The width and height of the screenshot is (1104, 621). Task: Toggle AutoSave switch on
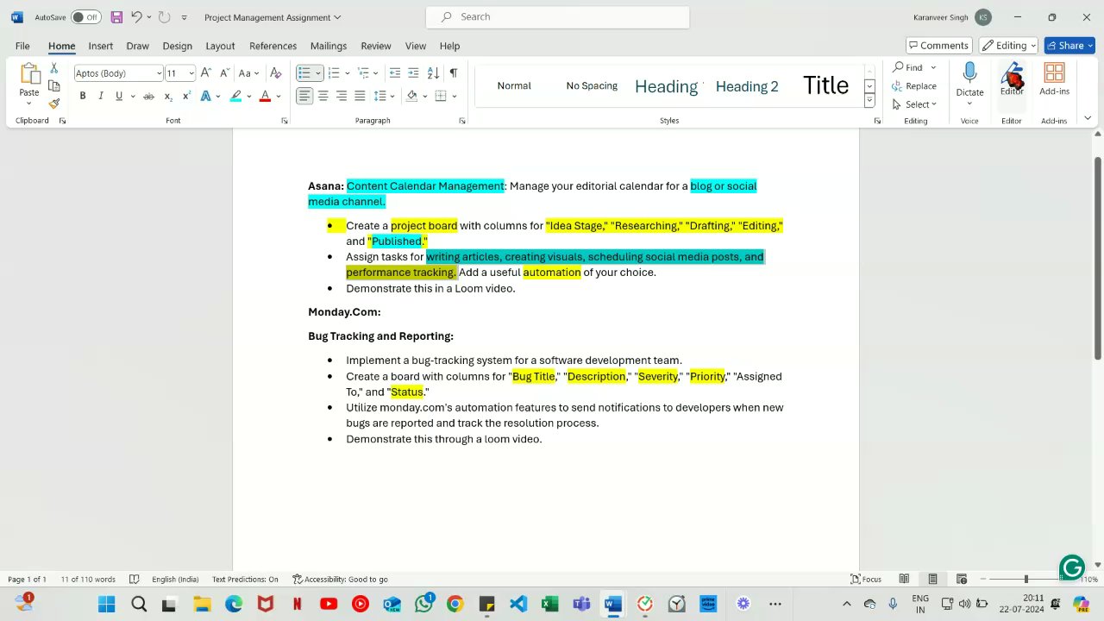[x=85, y=17]
